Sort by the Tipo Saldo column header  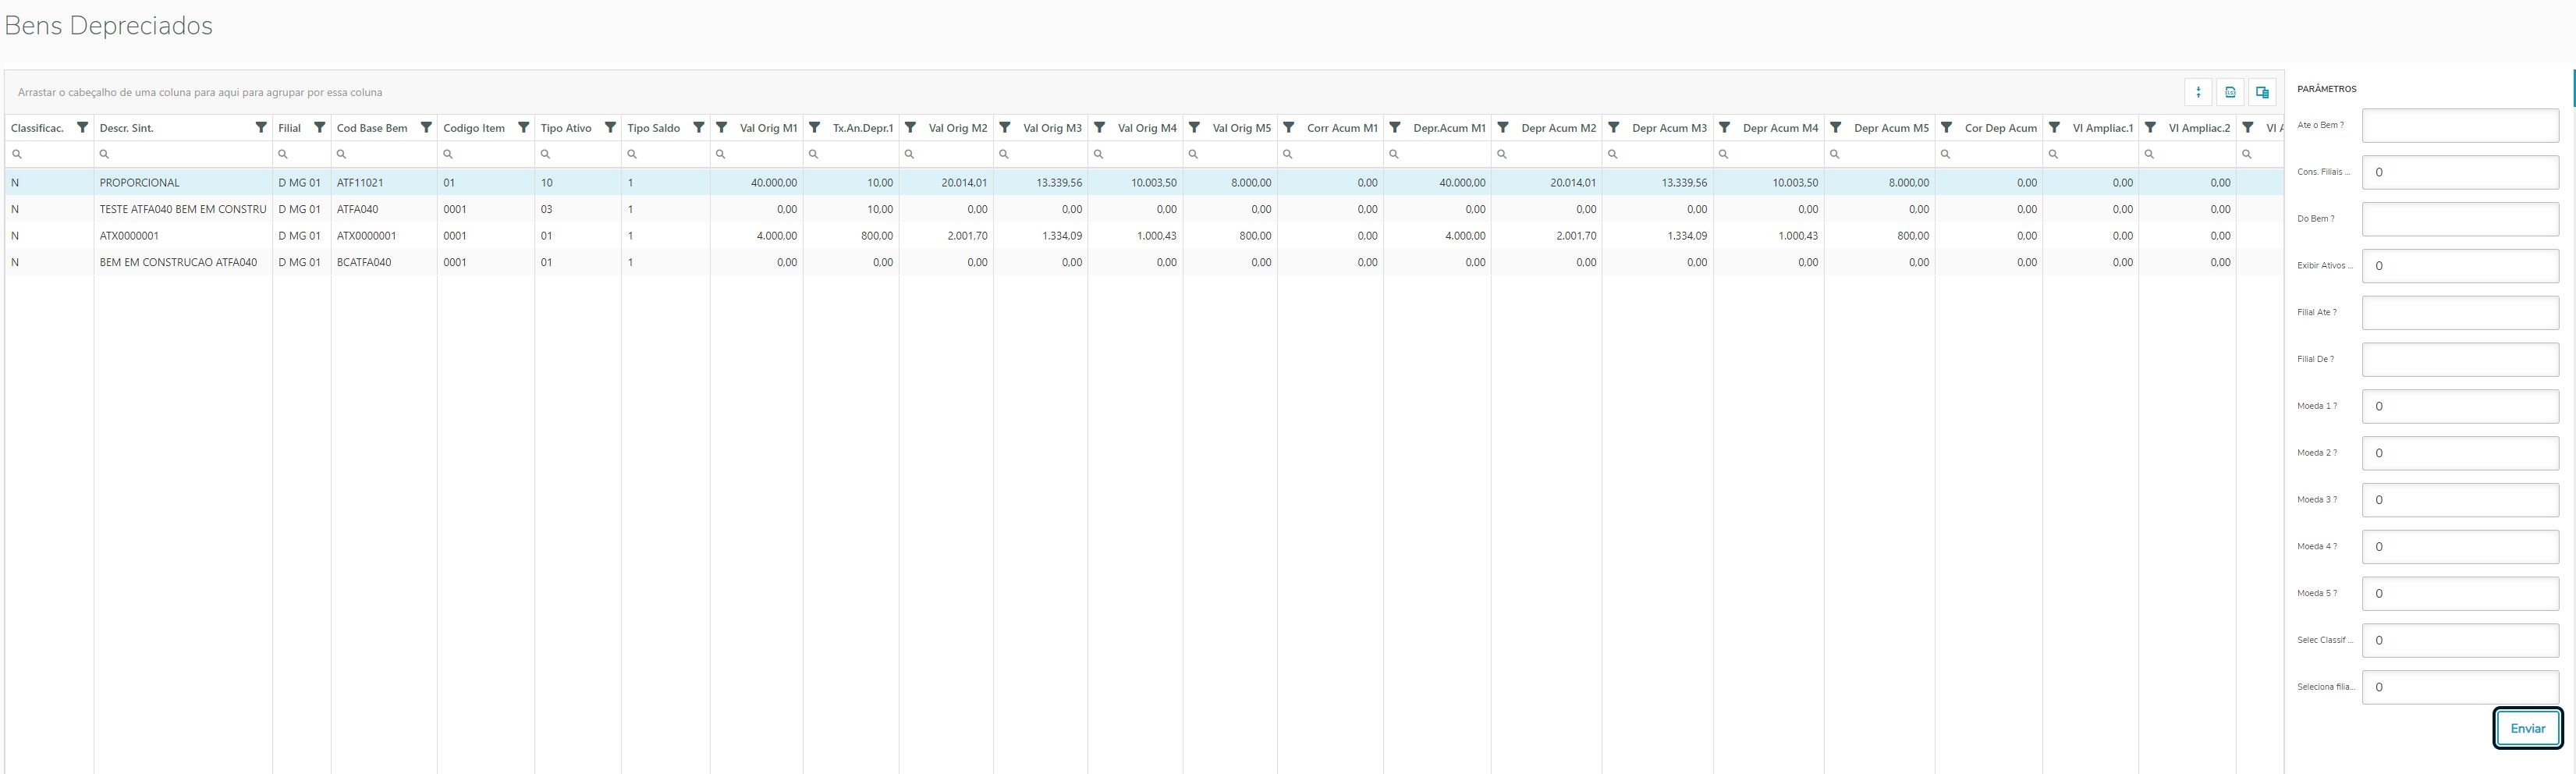(x=654, y=128)
